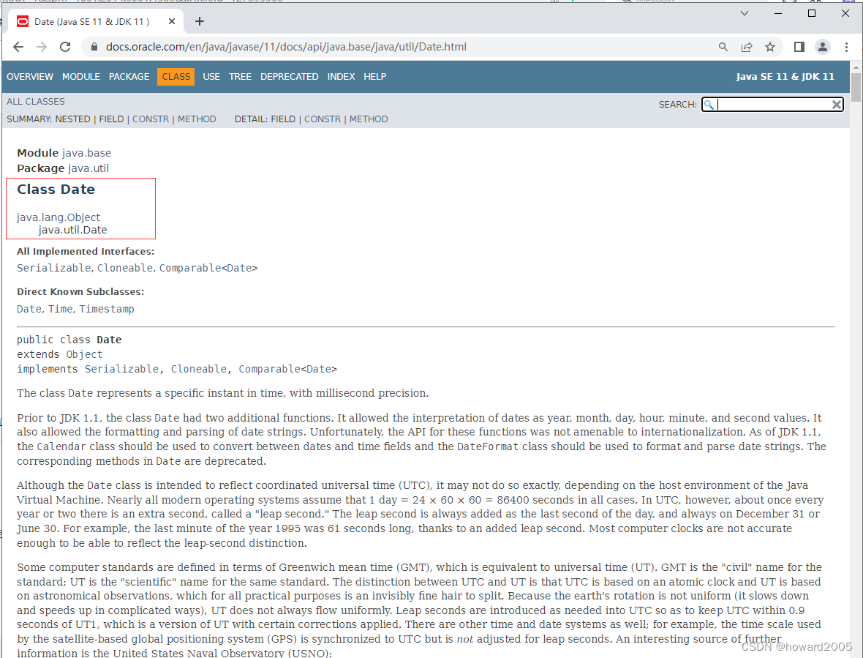
Task: Open Comparable link in implements line
Action: click(x=270, y=369)
